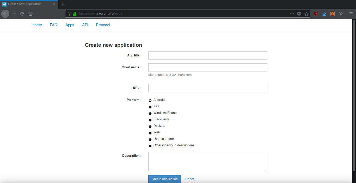Viewport: 356px width, 183px height.
Task: Click the Windows Phone radio selector
Action: [150, 113]
